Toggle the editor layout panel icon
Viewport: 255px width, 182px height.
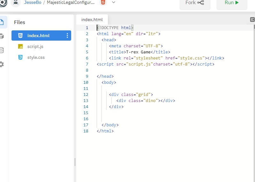point(252,20)
